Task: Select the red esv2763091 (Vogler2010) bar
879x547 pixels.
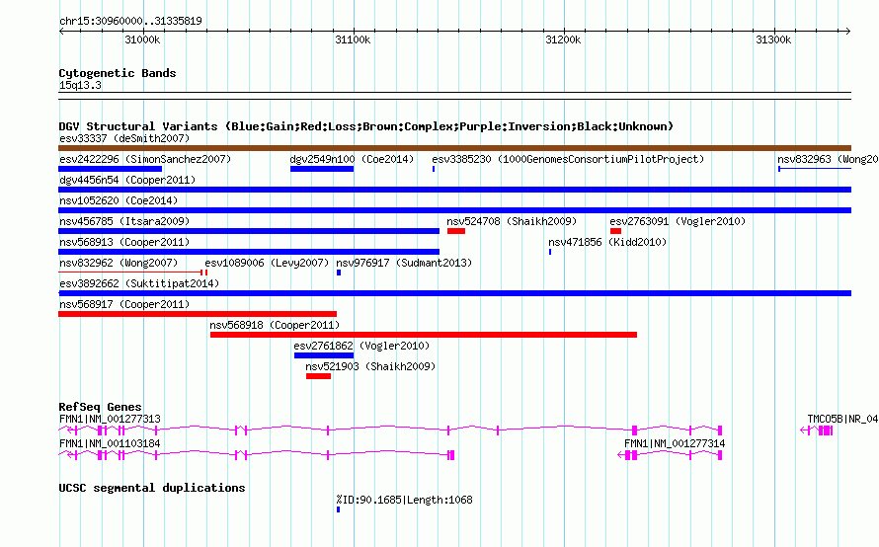Action: (615, 231)
